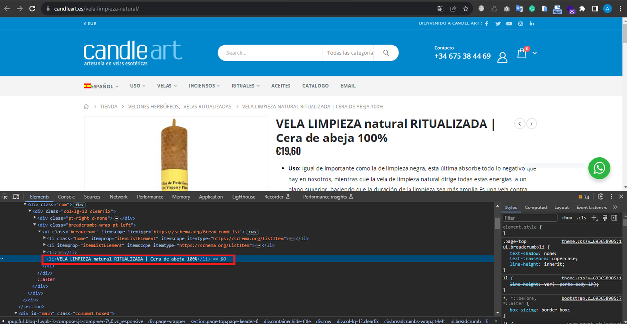
Task: Go to TIENDA breadcrumb link
Action: point(109,106)
